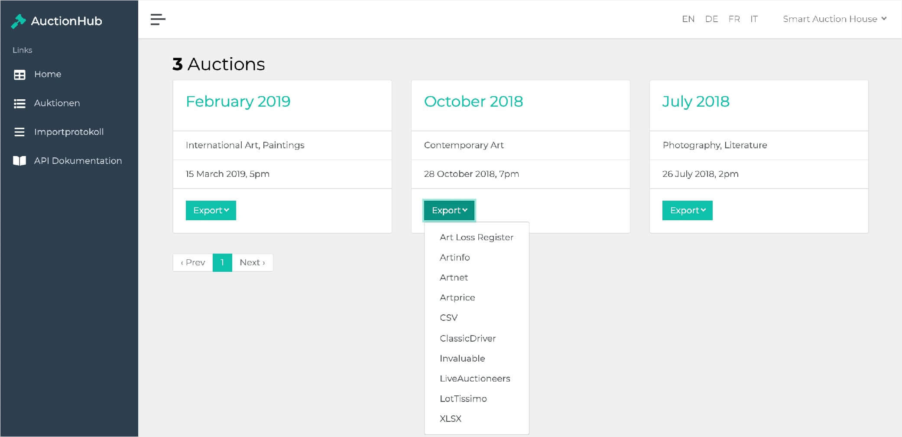Screen dimensions: 902x437
Task: Go to Next pagination page
Action: (x=253, y=263)
